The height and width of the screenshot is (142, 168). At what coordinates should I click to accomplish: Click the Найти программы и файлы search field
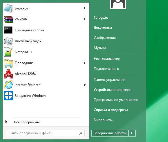[45, 133]
